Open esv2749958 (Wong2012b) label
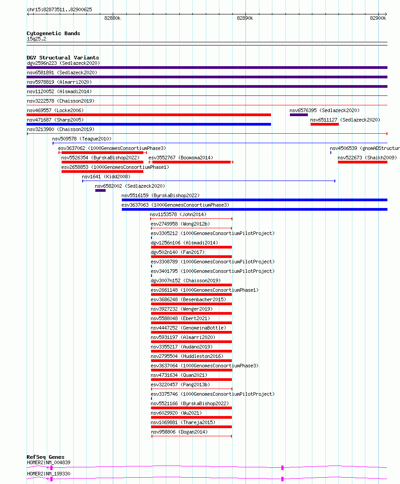Image resolution: width=400 pixels, height=484 pixels. (x=180, y=224)
